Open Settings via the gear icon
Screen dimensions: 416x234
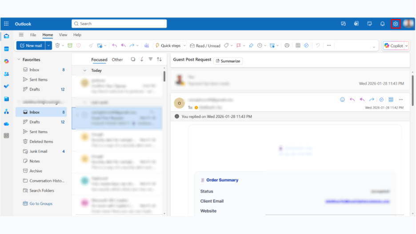395,24
